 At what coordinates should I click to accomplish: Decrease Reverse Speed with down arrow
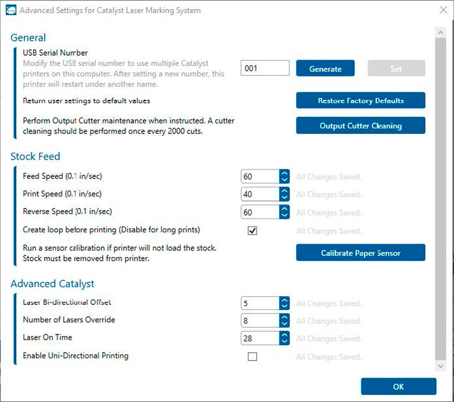284,216
